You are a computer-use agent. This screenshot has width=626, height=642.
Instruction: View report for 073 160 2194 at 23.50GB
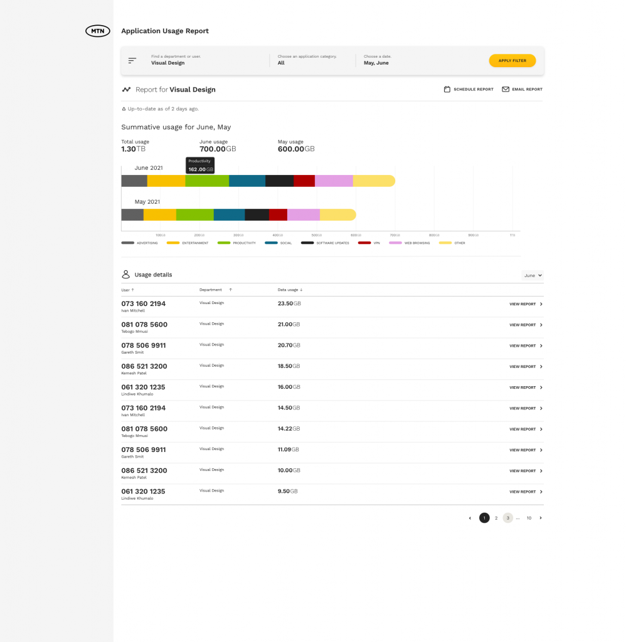(526, 304)
